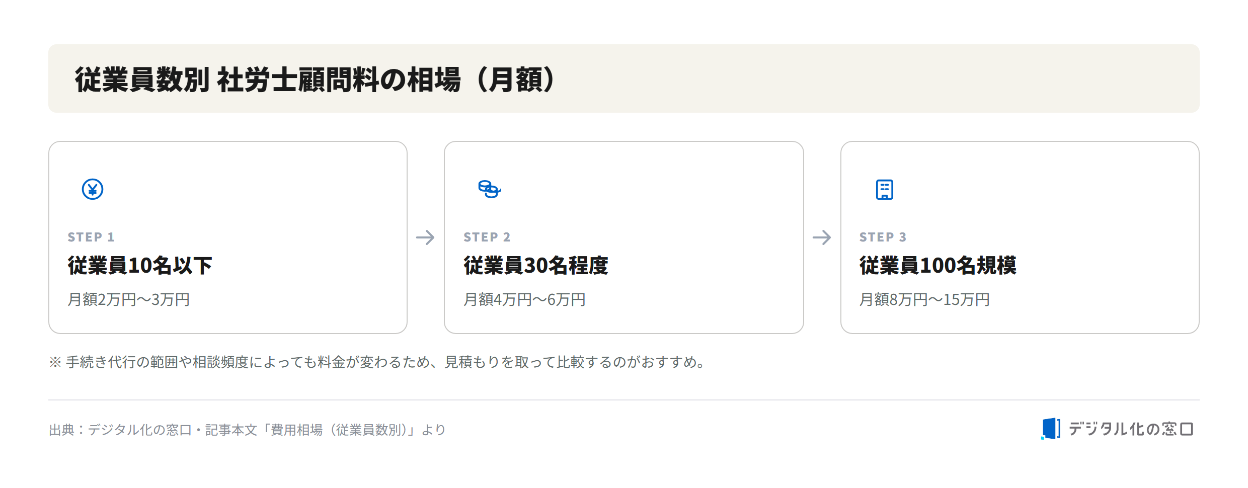Click the arrow between Step 1 and Step 2

coord(425,237)
